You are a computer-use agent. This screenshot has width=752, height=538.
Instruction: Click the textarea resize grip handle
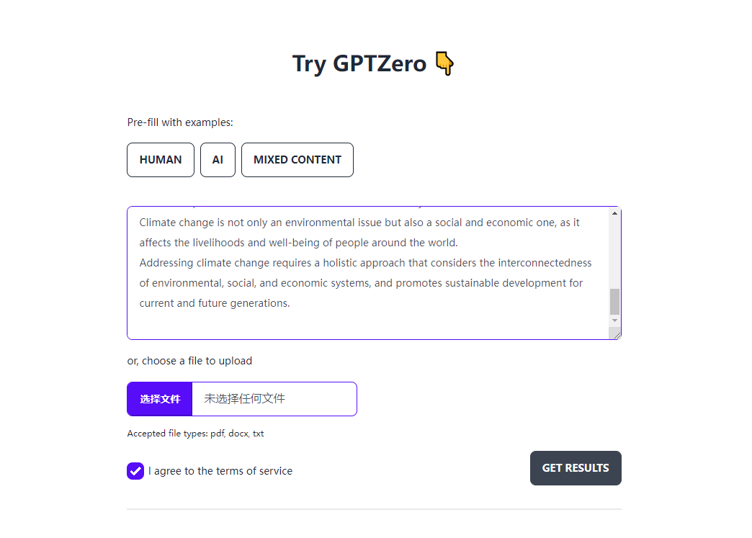(615, 333)
